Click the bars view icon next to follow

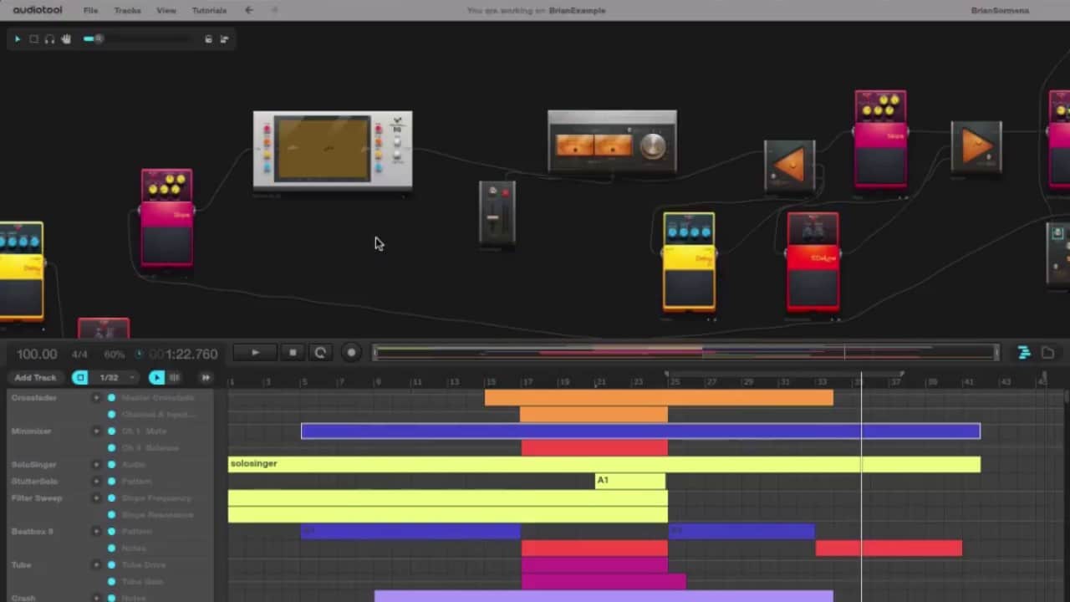175,378
